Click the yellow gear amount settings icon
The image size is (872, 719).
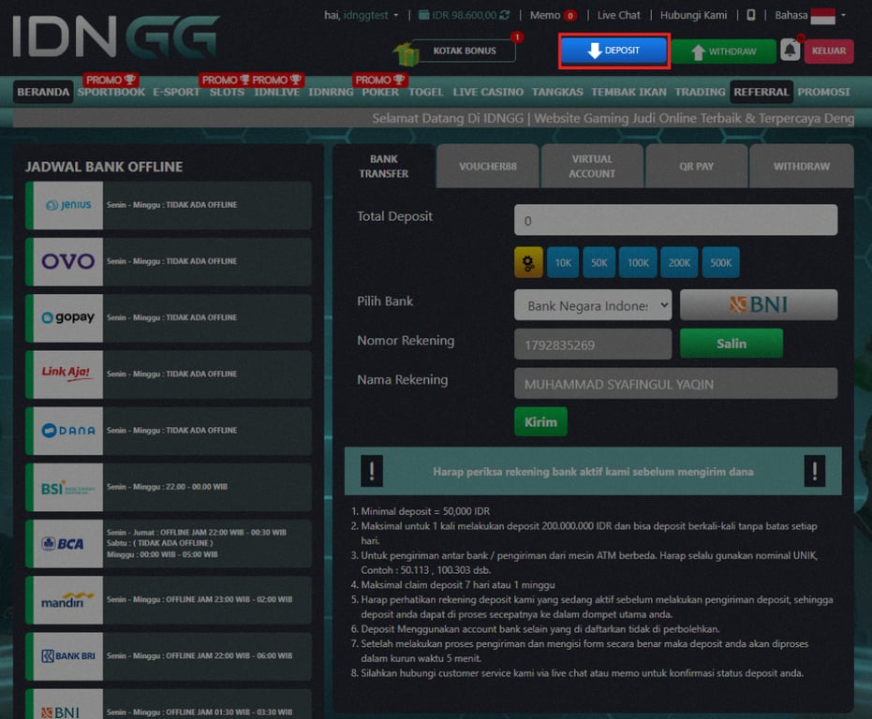pos(528,262)
